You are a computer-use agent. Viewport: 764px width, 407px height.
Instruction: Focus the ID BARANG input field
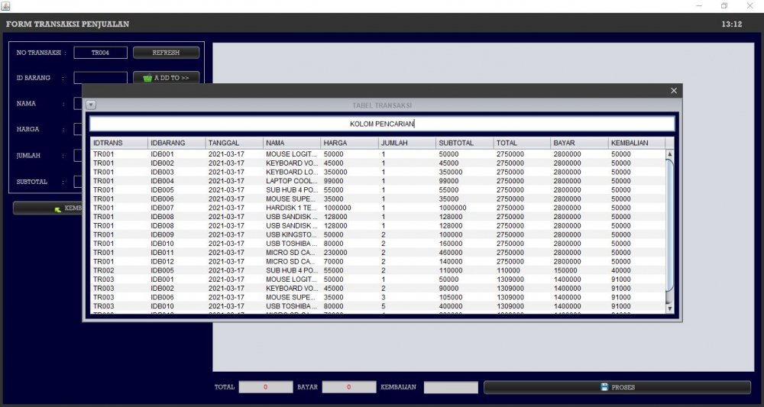click(x=100, y=78)
